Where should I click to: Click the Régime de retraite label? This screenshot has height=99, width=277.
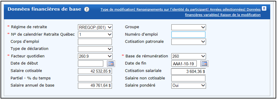pos(29,27)
